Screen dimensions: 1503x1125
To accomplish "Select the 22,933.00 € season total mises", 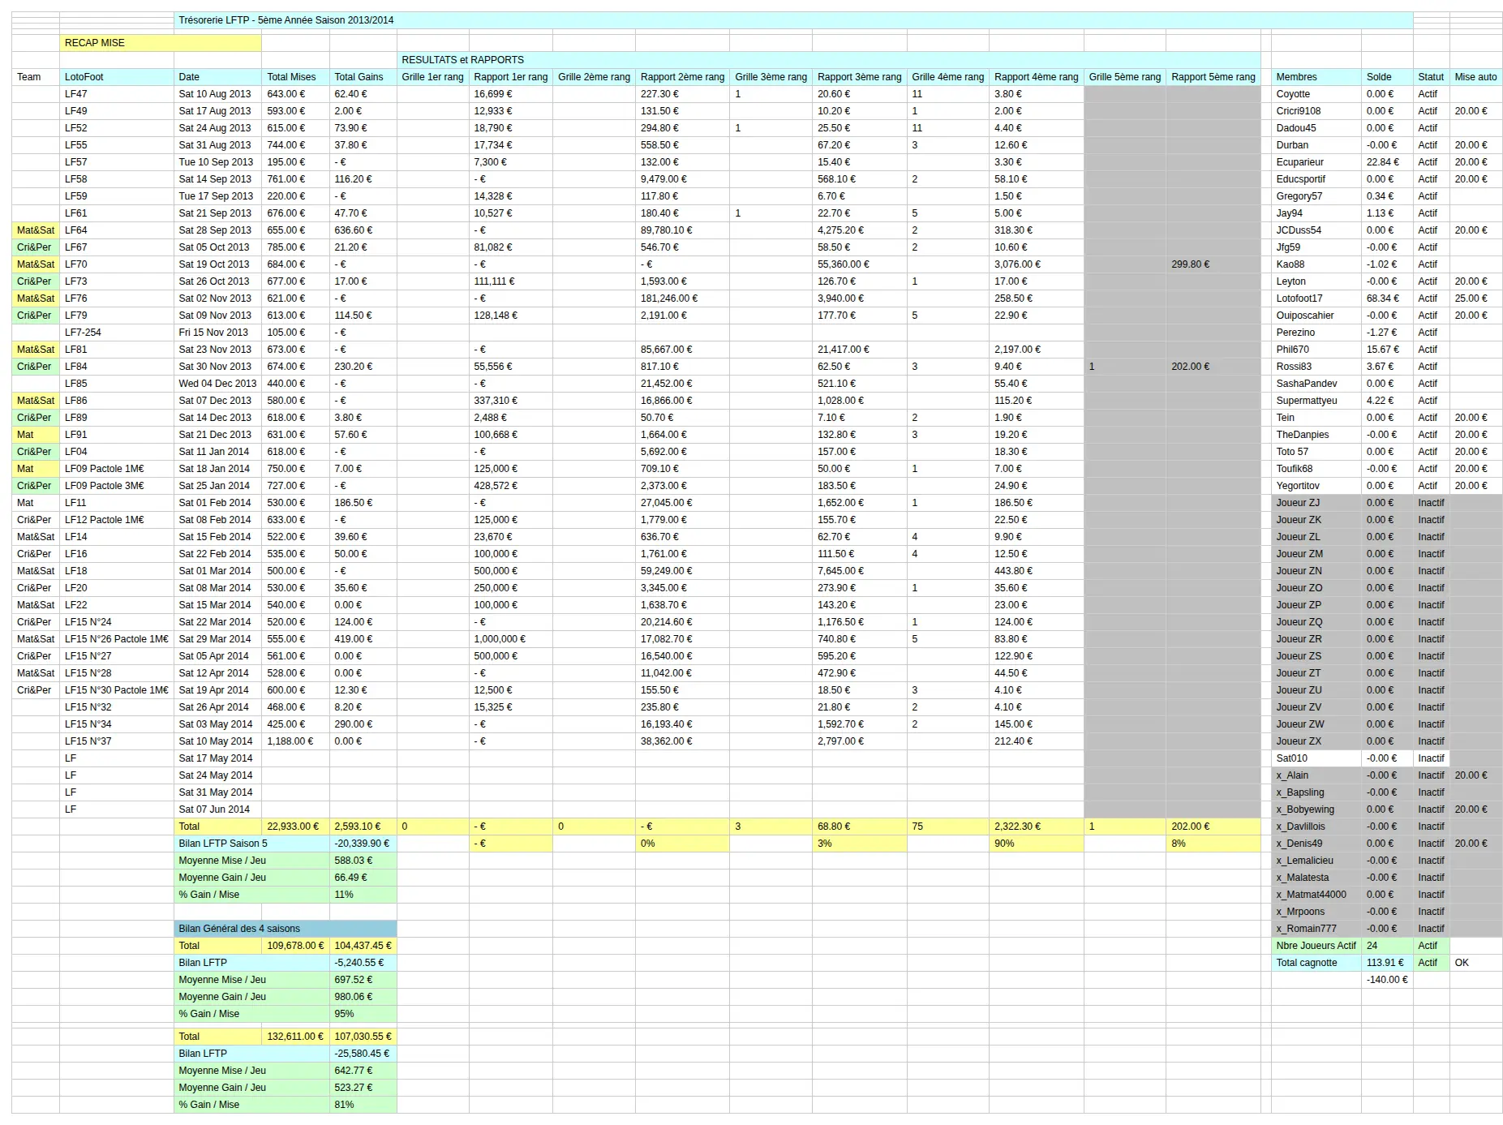I will [x=295, y=827].
